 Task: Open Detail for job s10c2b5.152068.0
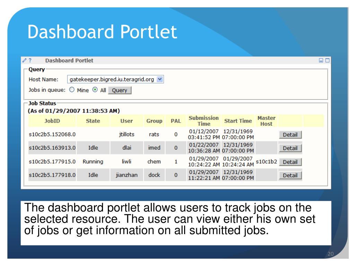[290, 135]
